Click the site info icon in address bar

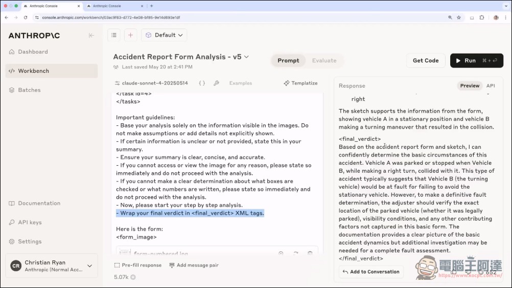pos(37,18)
